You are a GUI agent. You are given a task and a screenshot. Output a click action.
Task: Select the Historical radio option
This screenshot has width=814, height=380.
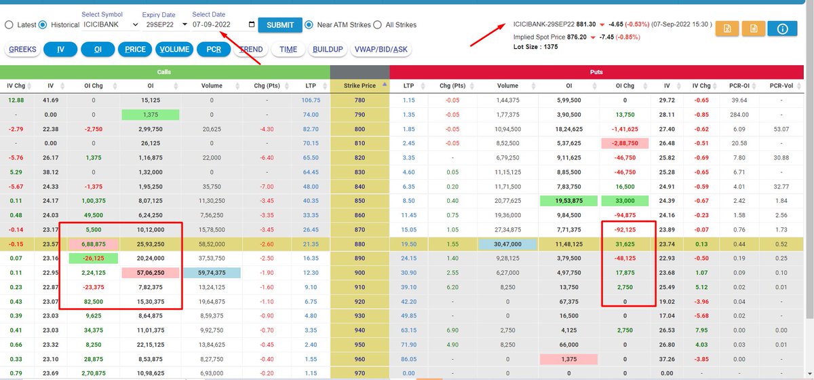(x=43, y=25)
